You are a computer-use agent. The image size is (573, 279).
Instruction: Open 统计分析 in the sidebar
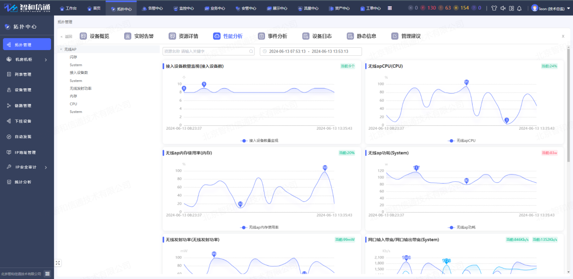27,182
